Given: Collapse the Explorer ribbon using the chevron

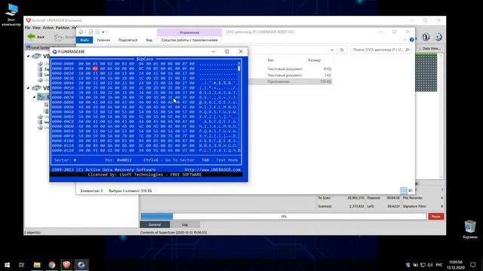Looking at the screenshot, I should [x=405, y=40].
